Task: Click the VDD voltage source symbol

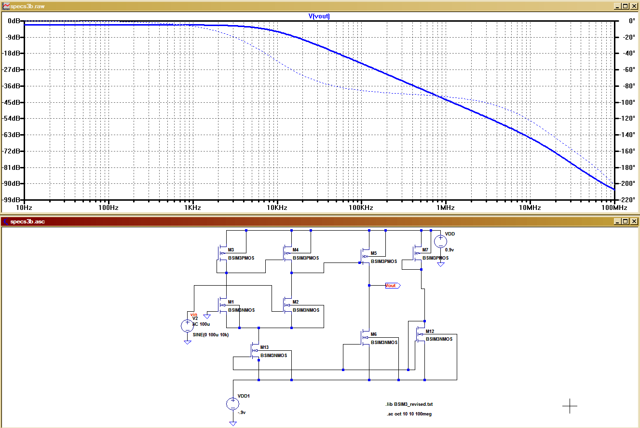Action: click(x=440, y=242)
